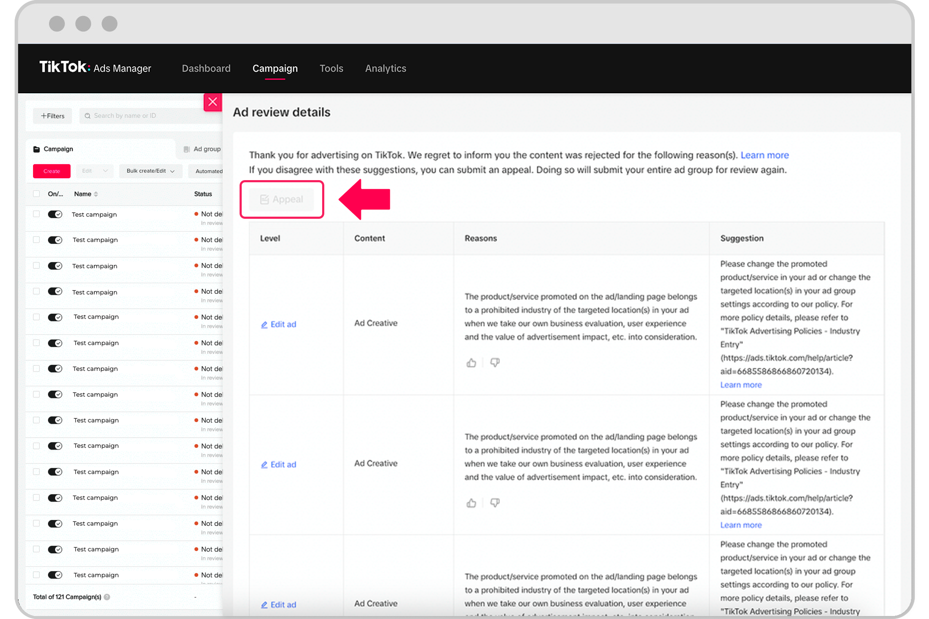This screenshot has height=619, width=929.
Task: Click thumbs up on first rejection reason
Action: 471,363
